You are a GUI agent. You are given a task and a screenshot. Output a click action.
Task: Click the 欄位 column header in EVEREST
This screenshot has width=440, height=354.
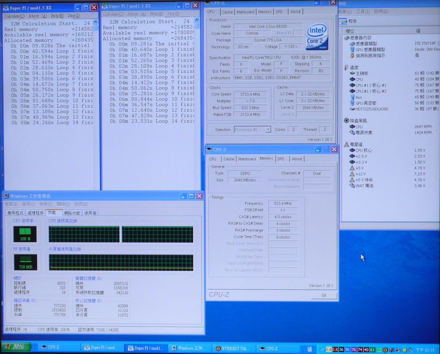[x=351, y=31]
